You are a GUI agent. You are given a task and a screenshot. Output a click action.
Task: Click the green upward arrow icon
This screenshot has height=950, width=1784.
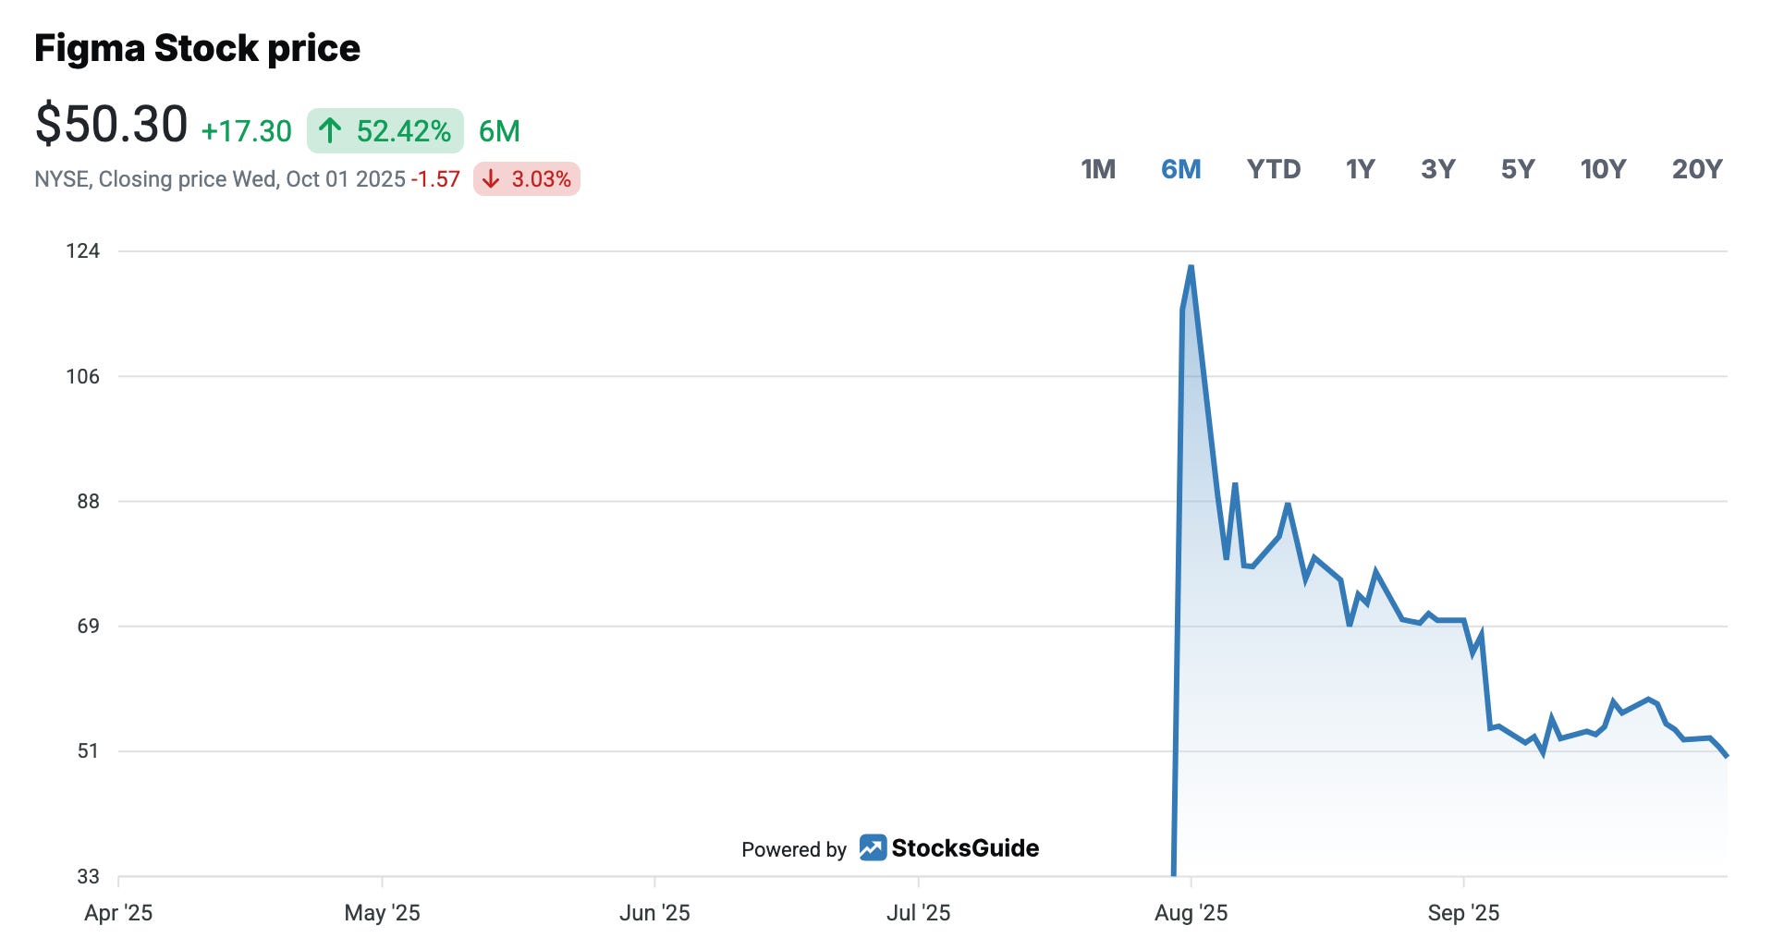tap(330, 131)
